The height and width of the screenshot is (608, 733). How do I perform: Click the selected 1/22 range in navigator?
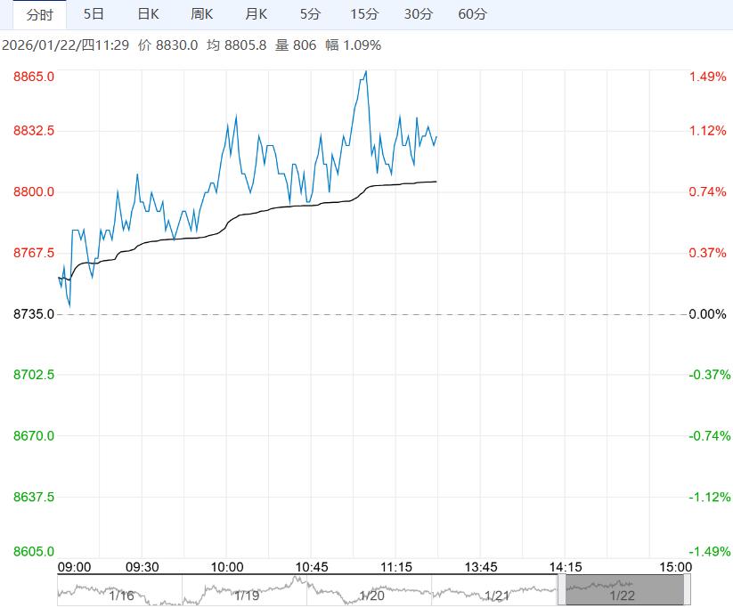point(623,589)
